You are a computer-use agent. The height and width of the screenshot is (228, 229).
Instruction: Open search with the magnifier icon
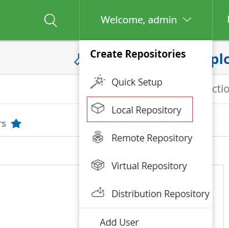coord(51,20)
